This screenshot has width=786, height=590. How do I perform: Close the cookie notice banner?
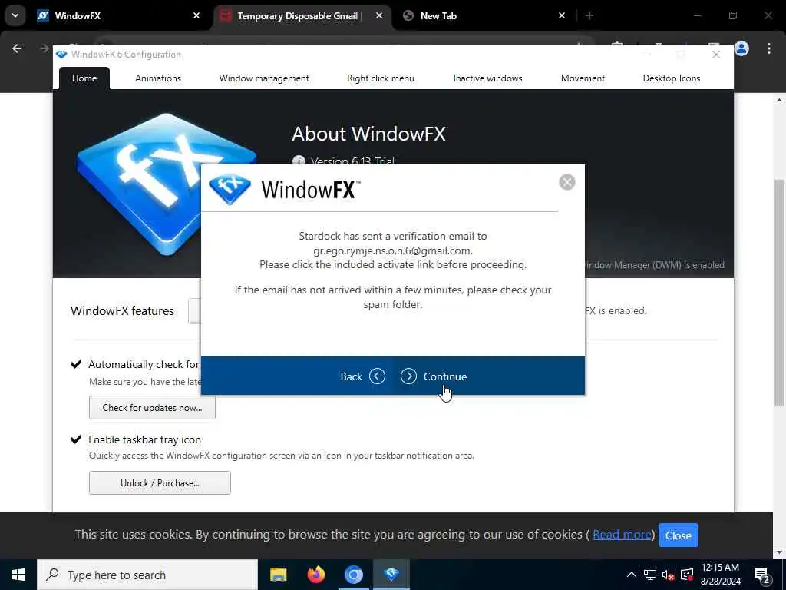679,535
